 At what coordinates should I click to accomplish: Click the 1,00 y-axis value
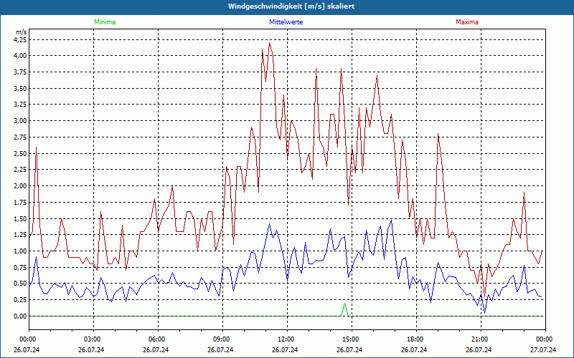click(x=20, y=251)
